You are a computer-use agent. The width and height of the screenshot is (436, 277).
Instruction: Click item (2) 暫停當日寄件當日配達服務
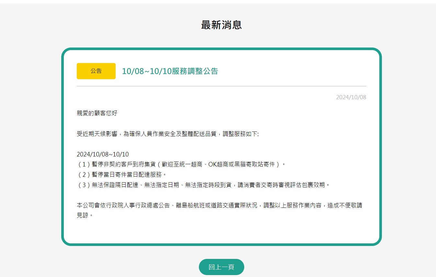122,175
